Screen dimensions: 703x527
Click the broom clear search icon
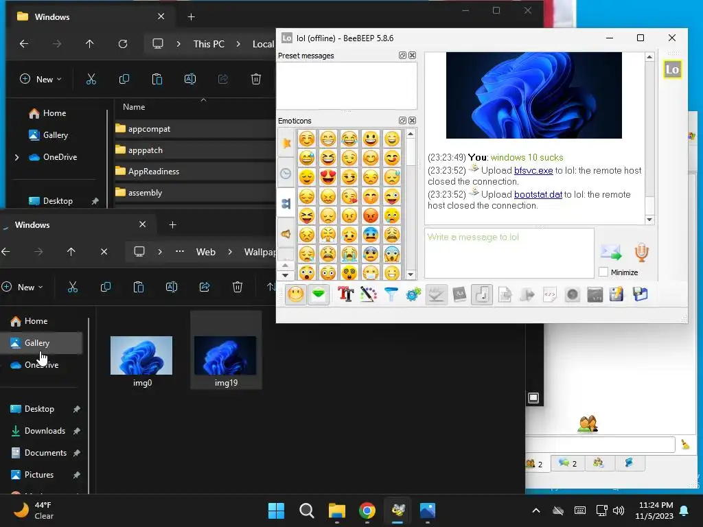[x=685, y=444]
